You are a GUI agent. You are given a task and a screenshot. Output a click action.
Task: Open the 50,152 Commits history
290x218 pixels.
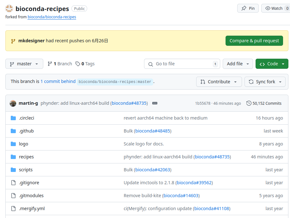coord(264,103)
